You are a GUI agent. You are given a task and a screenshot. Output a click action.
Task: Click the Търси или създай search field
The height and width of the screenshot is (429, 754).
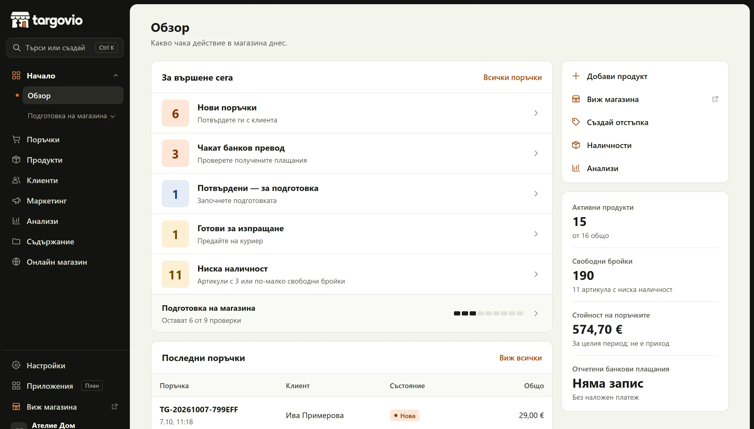(x=65, y=48)
